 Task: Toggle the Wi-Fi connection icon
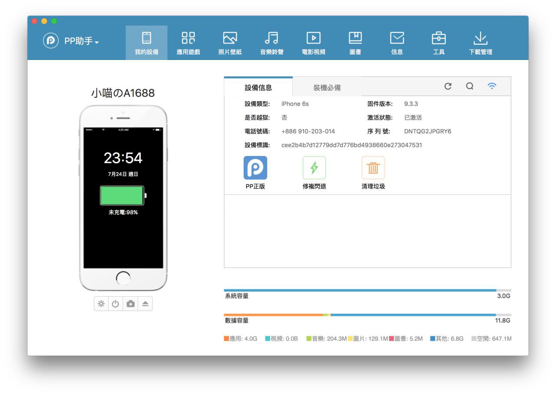492,86
